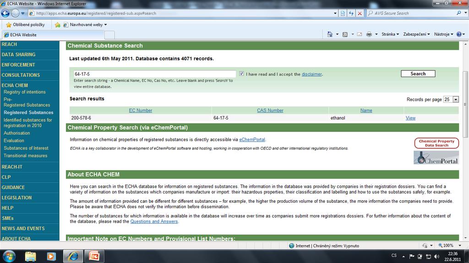The image size is (469, 263).
Task: Open a new blank tab
Action: pyautogui.click(x=109, y=35)
